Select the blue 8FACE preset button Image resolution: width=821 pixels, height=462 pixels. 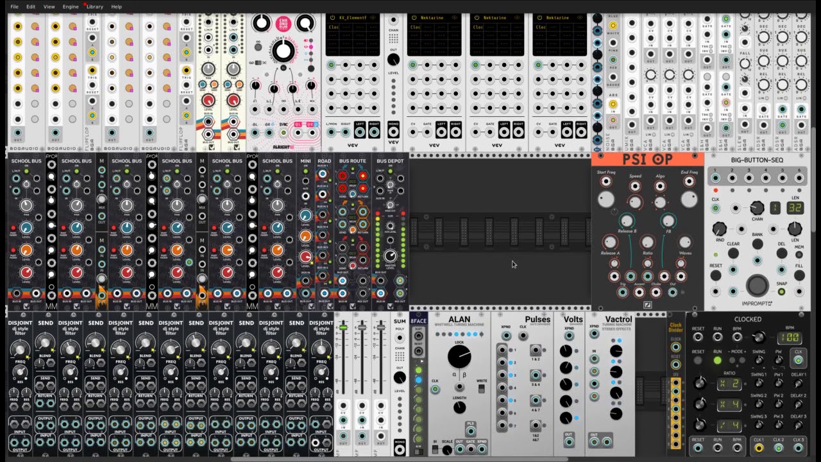pos(418,380)
